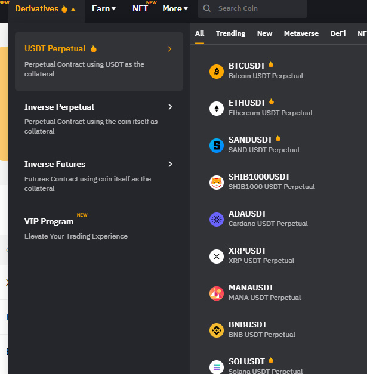Click the Cardano coin icon
This screenshot has height=374, width=367.
217,220
